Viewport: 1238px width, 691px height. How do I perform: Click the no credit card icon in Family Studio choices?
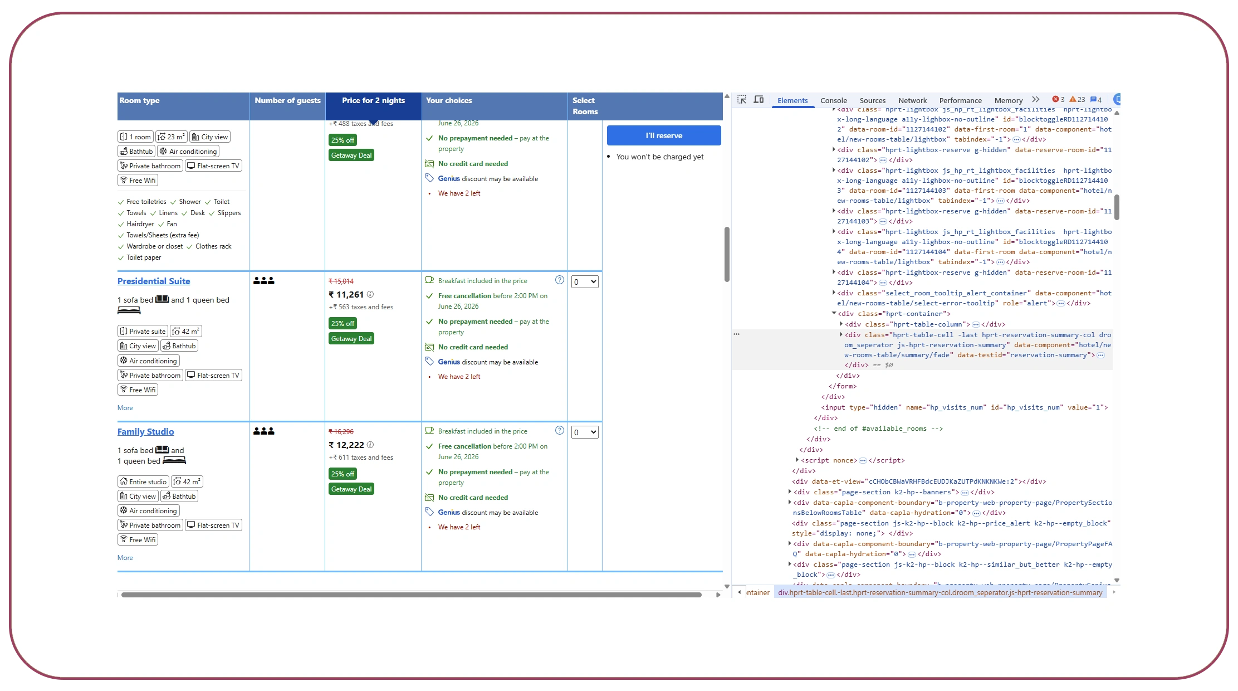429,498
